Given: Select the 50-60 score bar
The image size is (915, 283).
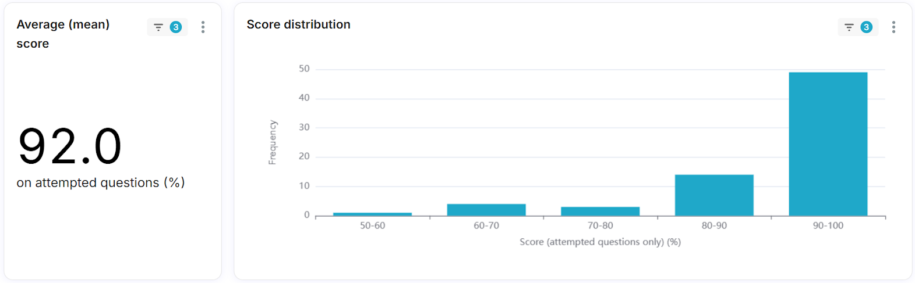Looking at the screenshot, I should point(372,214).
